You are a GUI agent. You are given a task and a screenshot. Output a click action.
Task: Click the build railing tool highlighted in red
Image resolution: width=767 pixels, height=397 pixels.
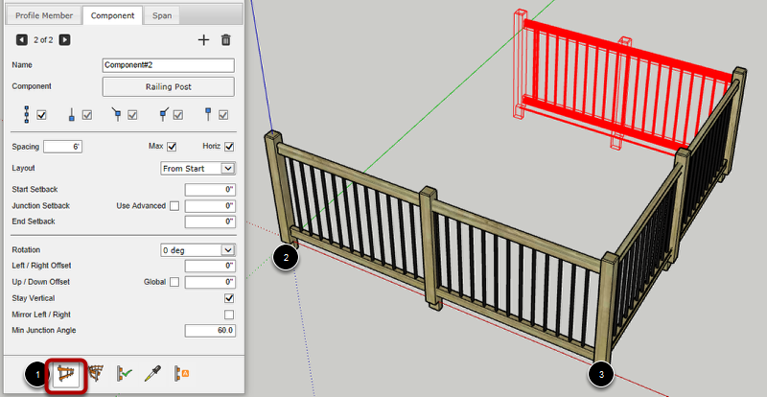(x=66, y=374)
